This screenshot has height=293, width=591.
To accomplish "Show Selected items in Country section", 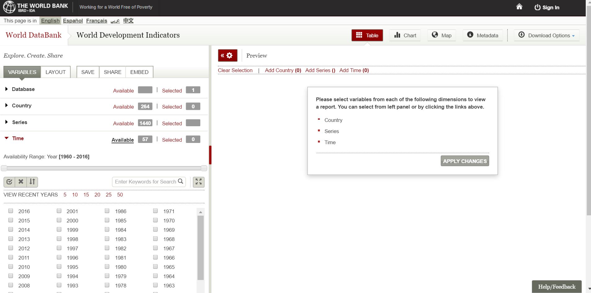I will coord(172,107).
